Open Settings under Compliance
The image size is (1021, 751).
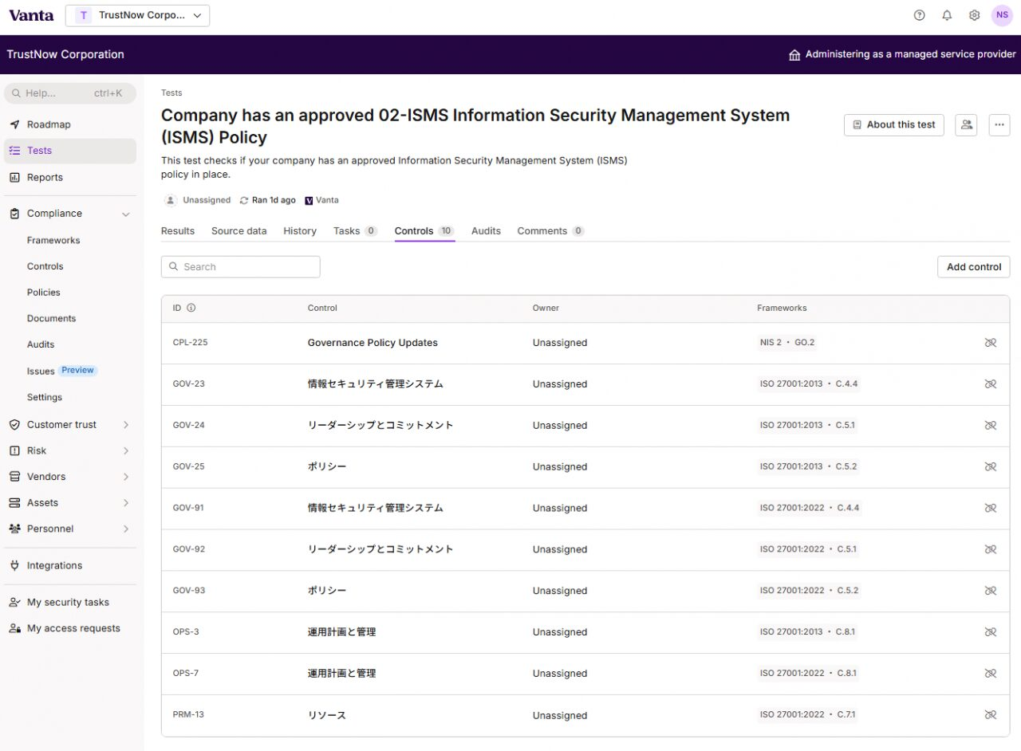[45, 398]
